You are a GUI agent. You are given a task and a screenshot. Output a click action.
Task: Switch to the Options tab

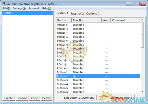[92, 14]
